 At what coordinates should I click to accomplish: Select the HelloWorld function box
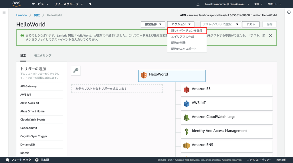click(x=172, y=76)
